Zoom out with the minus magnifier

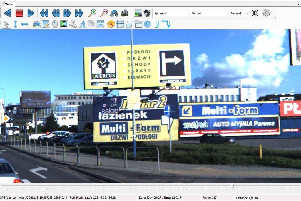pos(104,13)
